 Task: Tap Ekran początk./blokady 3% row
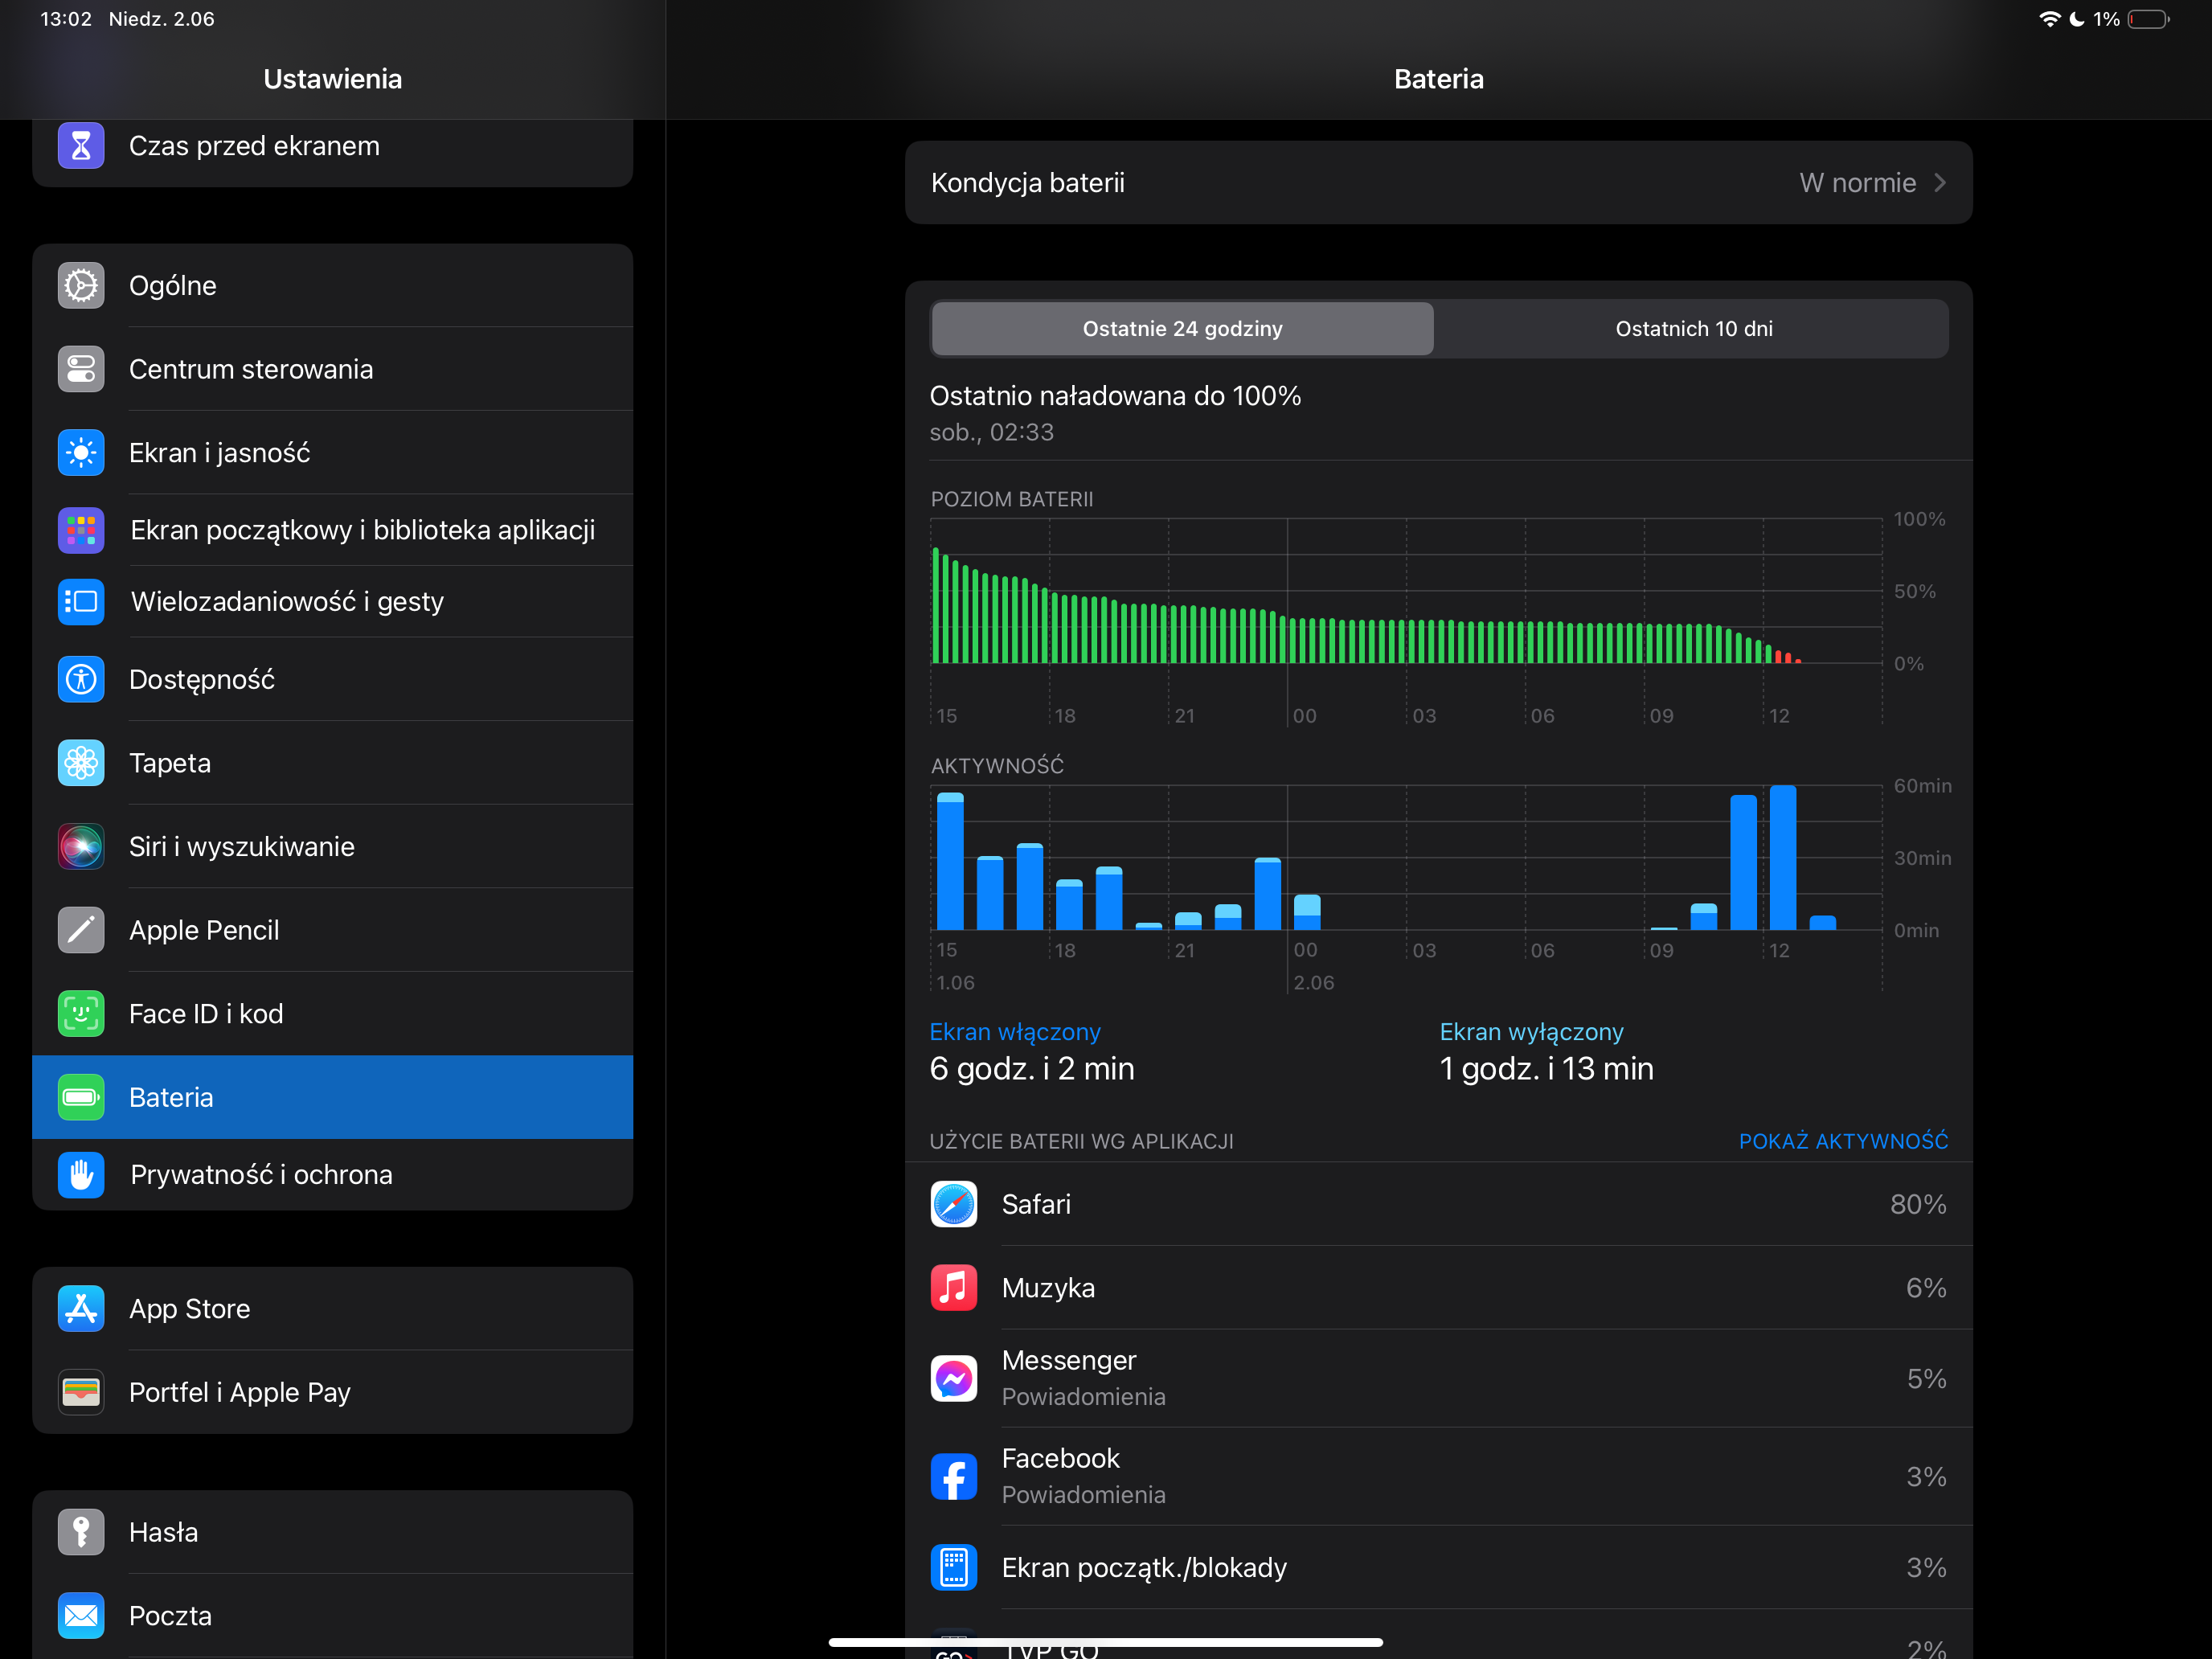tap(1438, 1568)
